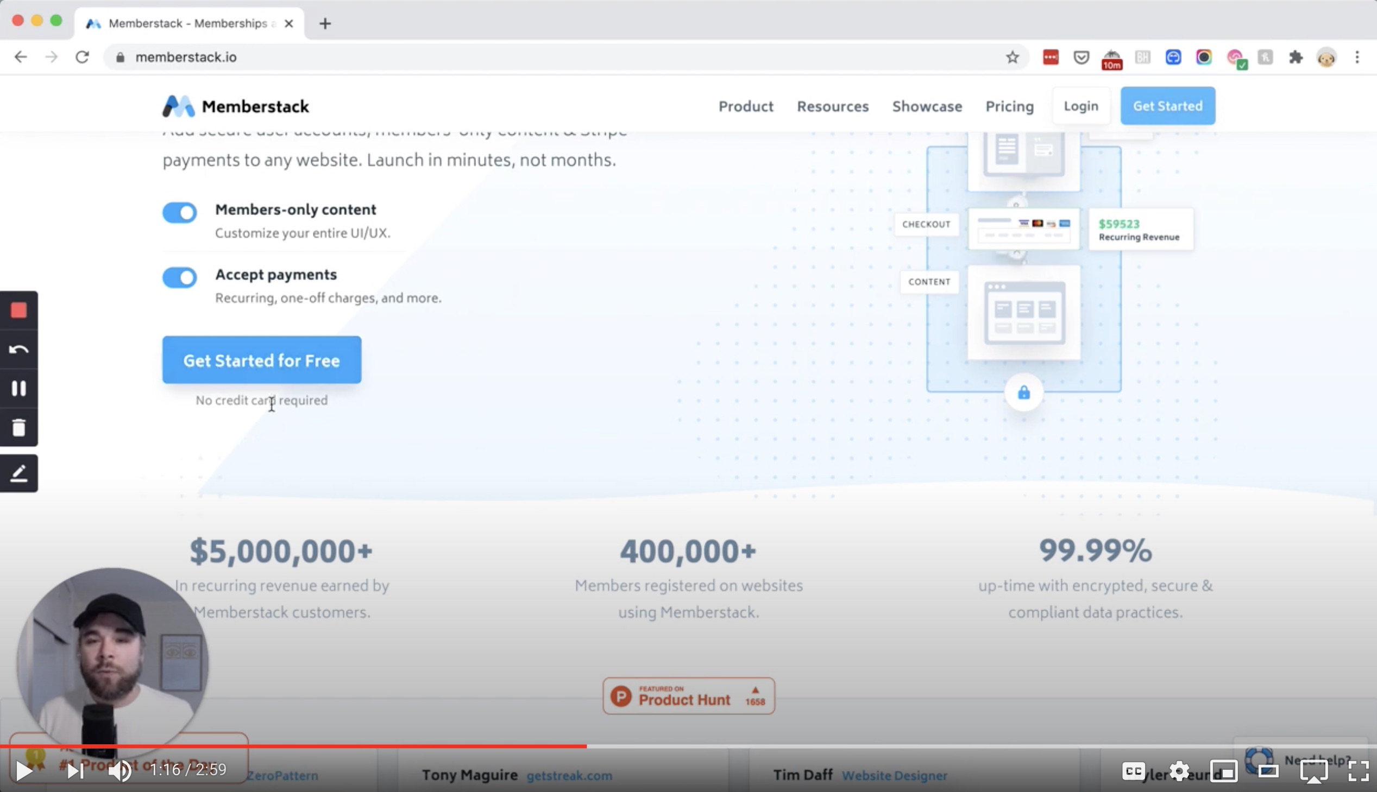Open the Product menu item
Screen dimensions: 1377x792
click(746, 105)
